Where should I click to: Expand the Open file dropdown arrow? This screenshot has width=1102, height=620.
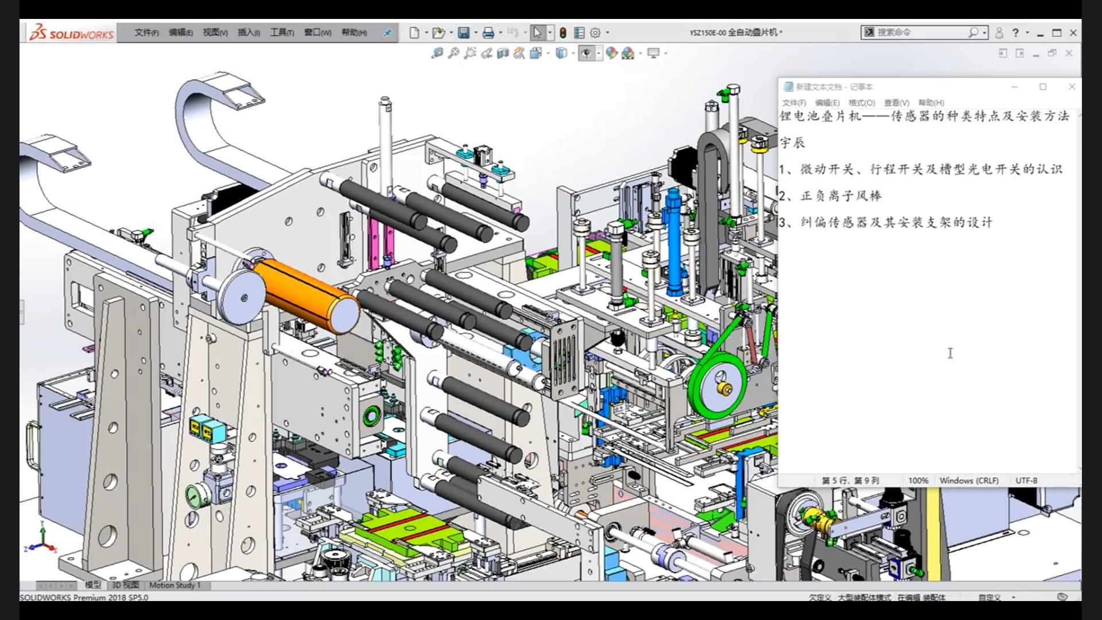click(x=451, y=33)
